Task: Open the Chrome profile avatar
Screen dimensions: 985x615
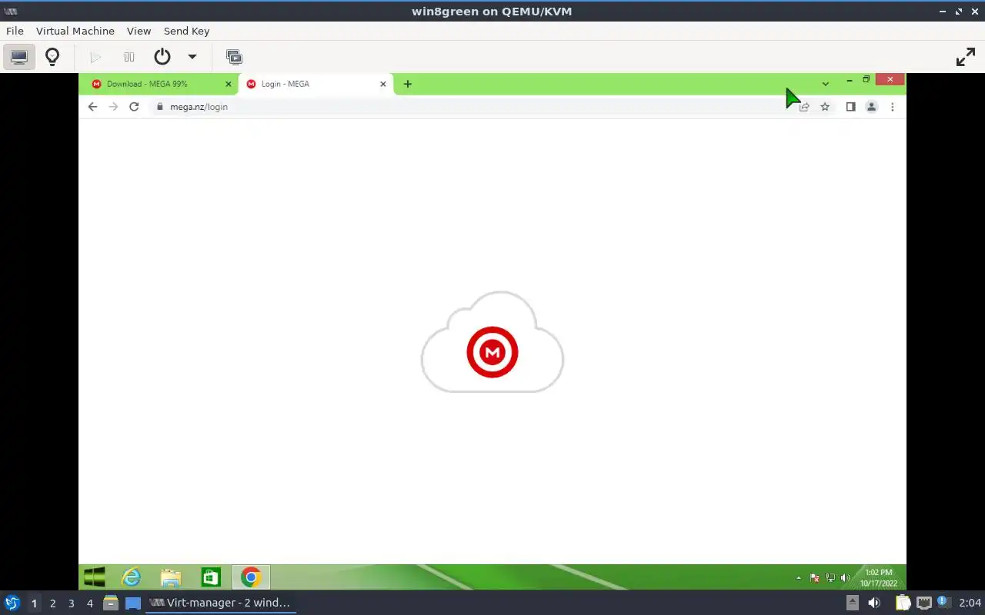Action: point(871,107)
